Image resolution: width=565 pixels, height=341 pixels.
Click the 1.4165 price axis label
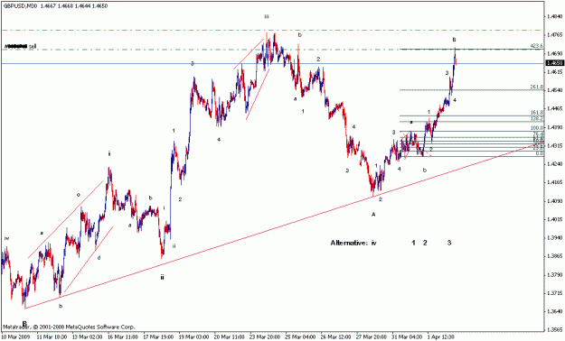point(554,182)
